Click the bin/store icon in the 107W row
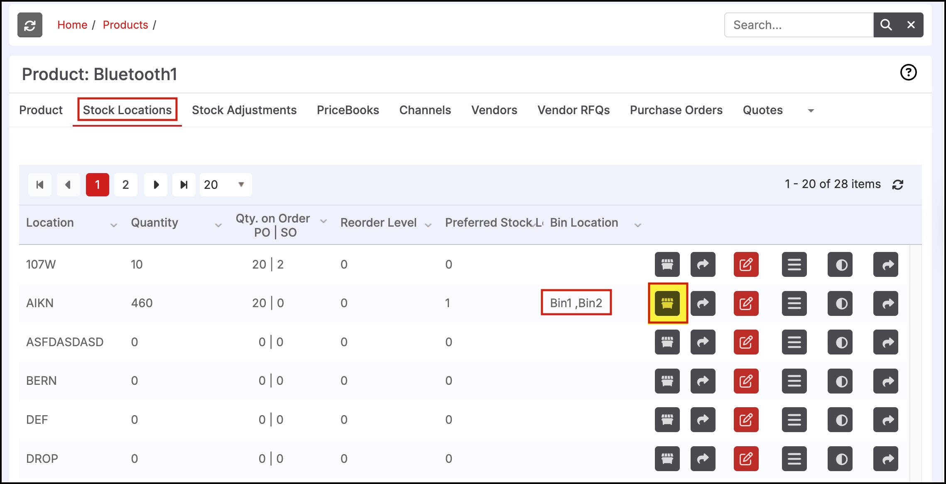 pyautogui.click(x=667, y=264)
